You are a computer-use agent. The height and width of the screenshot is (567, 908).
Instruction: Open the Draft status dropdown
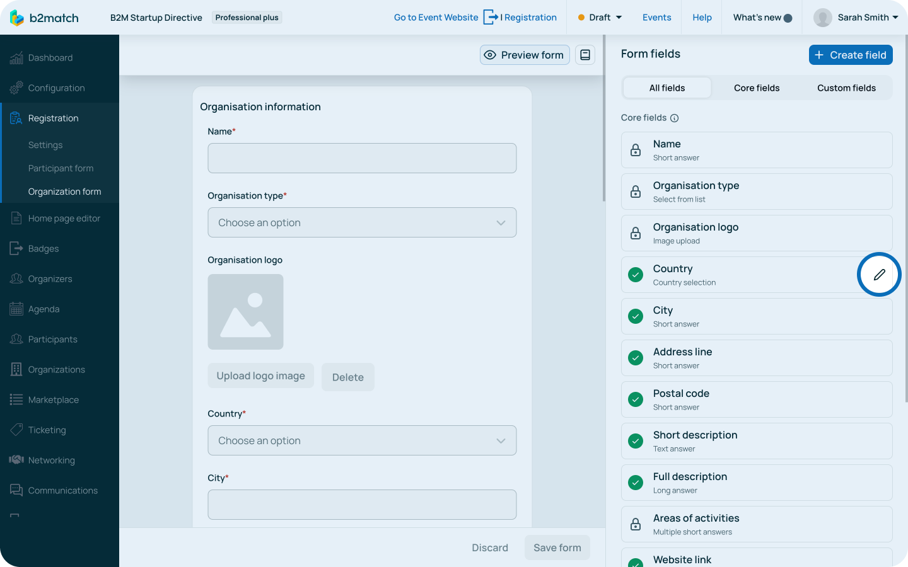pos(598,18)
